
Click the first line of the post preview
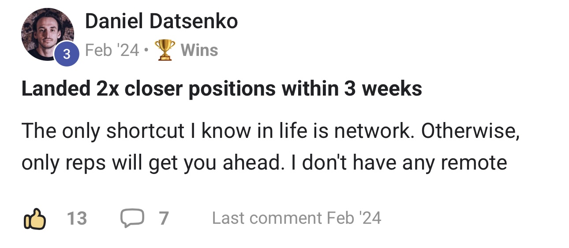(x=270, y=131)
